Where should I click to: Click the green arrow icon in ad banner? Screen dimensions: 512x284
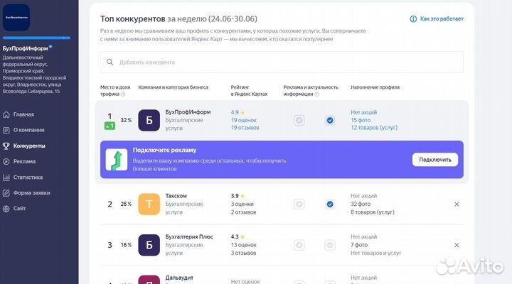point(117,160)
